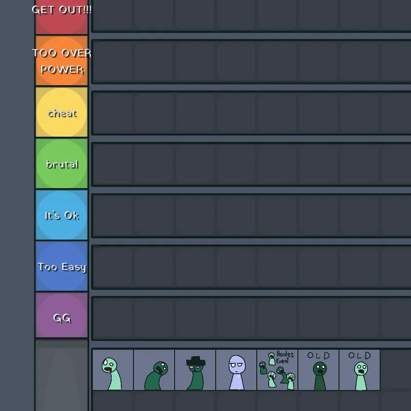
Task: Select the light green screaming zombie thumbnail
Action: pyautogui.click(x=113, y=370)
